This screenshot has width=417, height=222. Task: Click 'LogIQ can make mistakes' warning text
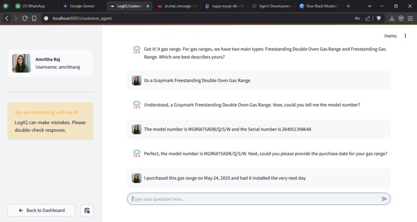(50, 126)
